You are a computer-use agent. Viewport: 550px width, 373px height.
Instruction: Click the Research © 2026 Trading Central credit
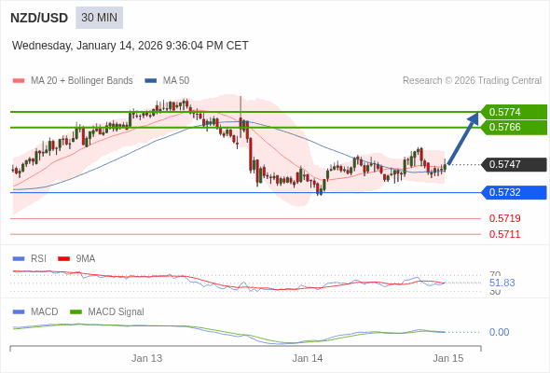pyautogui.click(x=472, y=81)
